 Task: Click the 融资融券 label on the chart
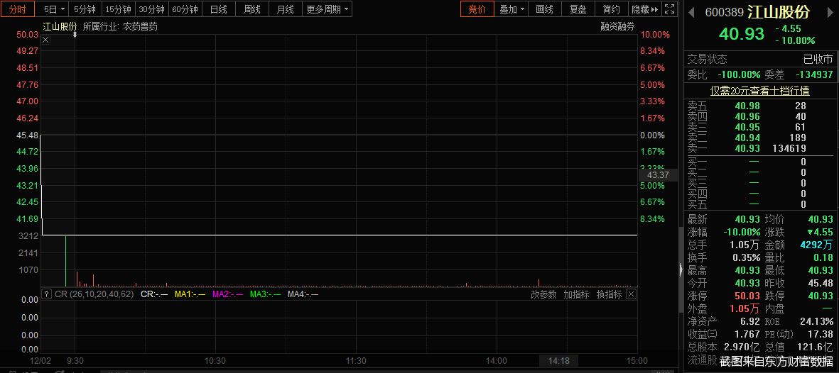click(617, 26)
